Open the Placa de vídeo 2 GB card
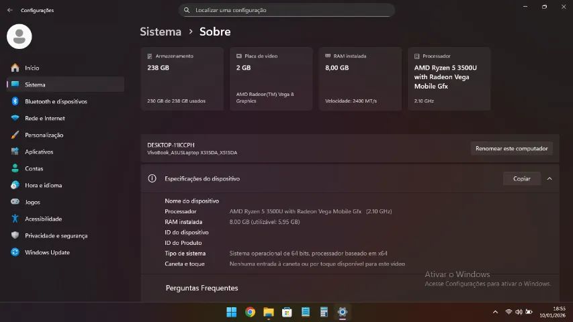The image size is (573, 322). (271, 79)
